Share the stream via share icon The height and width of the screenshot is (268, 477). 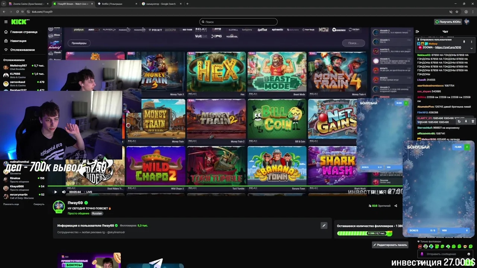[x=396, y=206]
